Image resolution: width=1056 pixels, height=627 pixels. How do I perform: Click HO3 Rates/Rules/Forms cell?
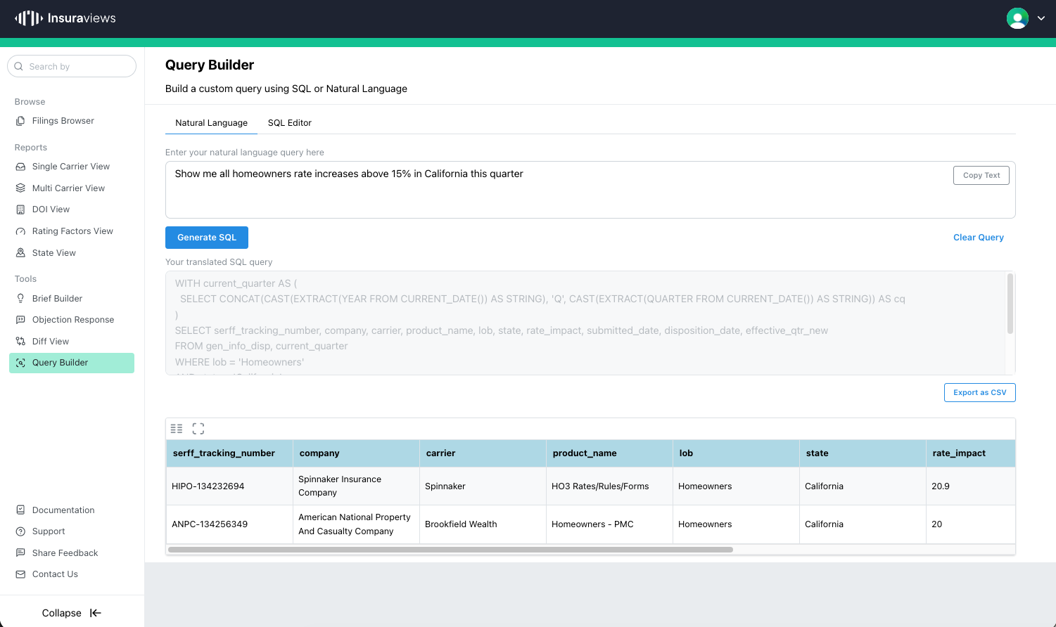609,486
